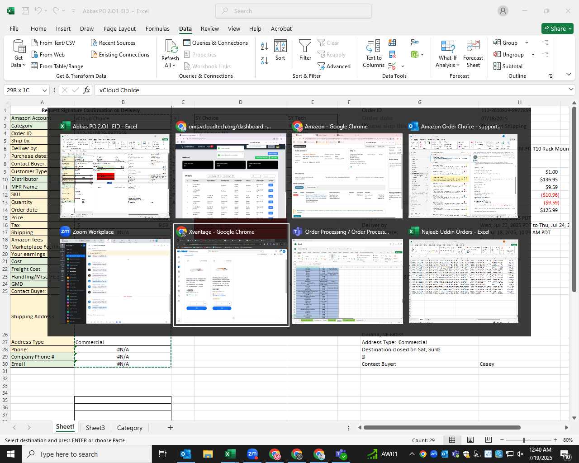
Task: Collapse the ribbon with chevron
Action: (569, 75)
